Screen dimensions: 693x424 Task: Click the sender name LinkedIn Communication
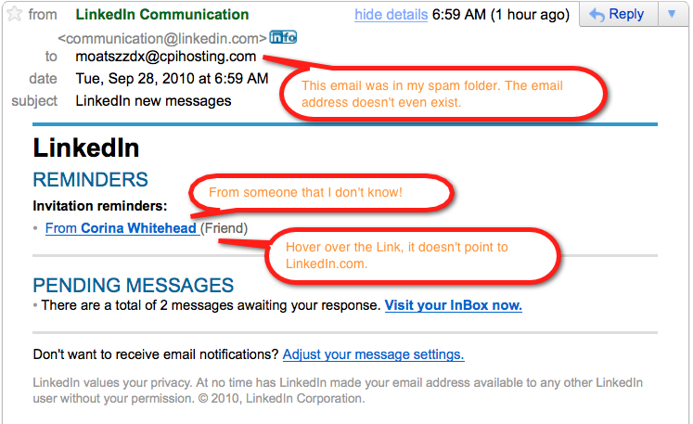coord(162,14)
